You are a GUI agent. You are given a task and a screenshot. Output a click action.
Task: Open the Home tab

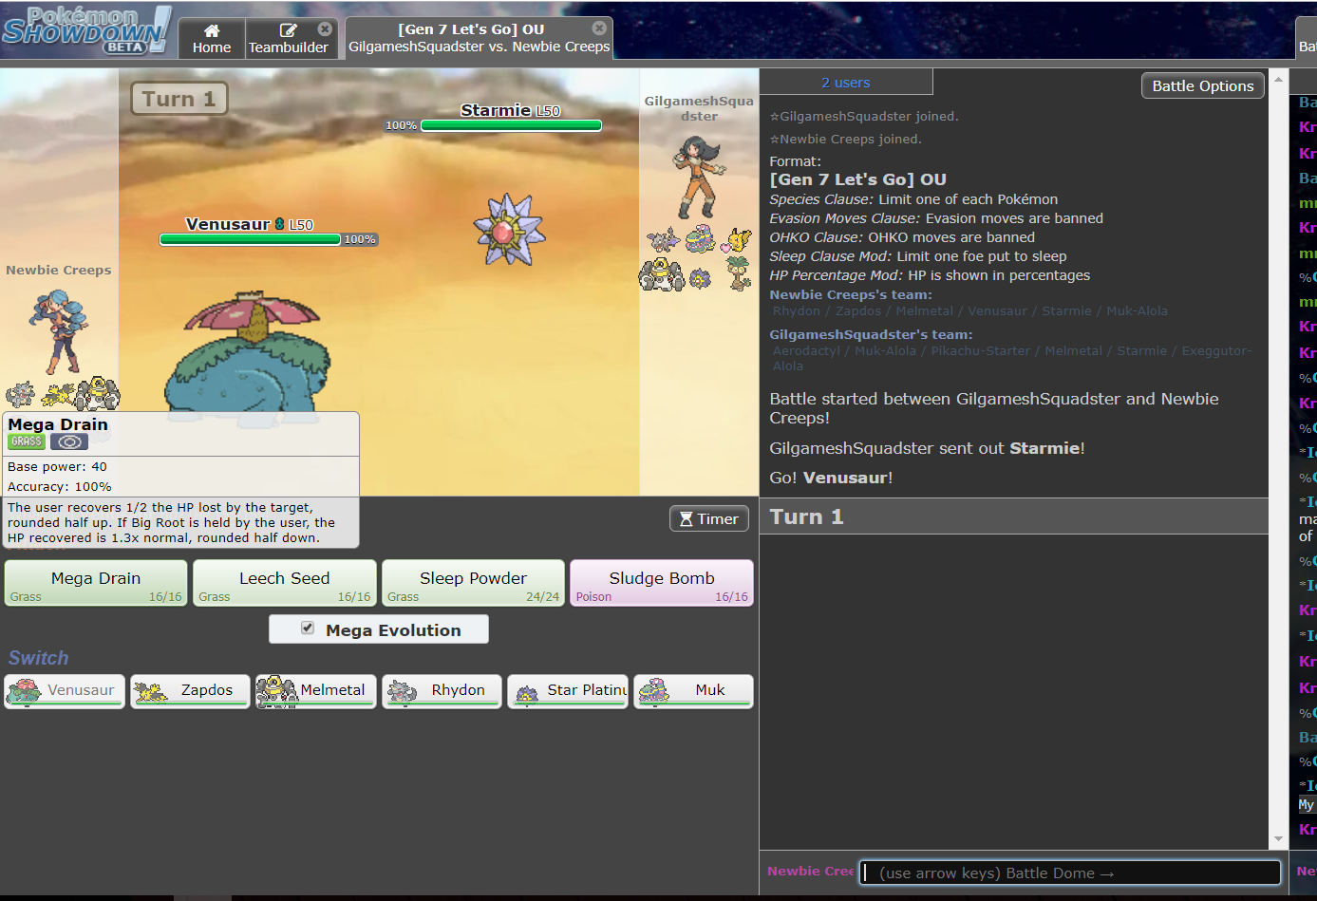point(212,39)
